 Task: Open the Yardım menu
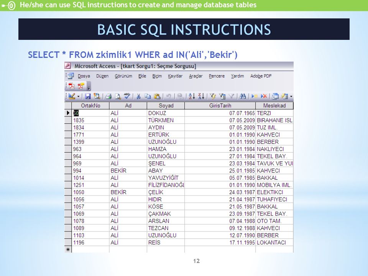tap(237, 76)
